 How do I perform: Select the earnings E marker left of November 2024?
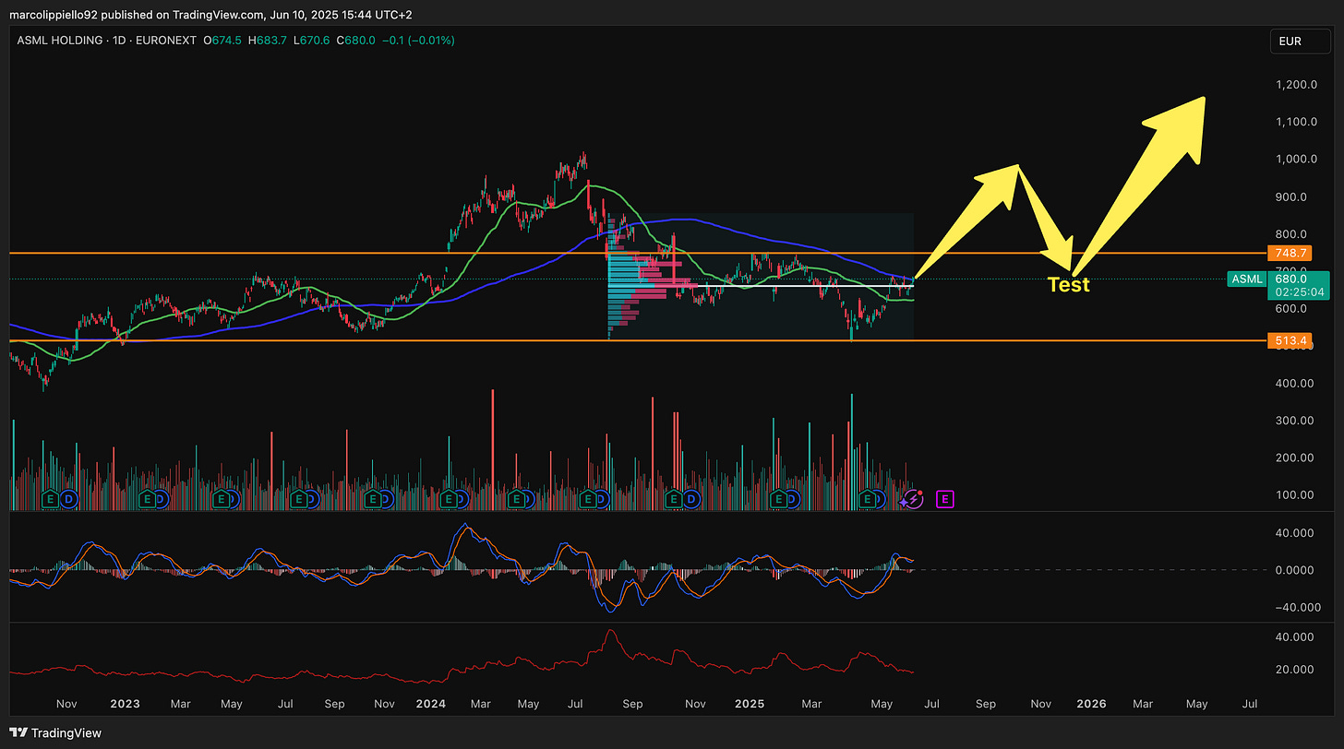pyautogui.click(x=673, y=499)
